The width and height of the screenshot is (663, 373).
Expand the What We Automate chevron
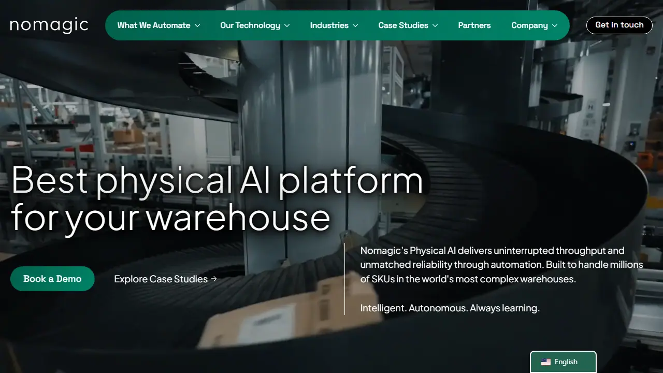197,25
